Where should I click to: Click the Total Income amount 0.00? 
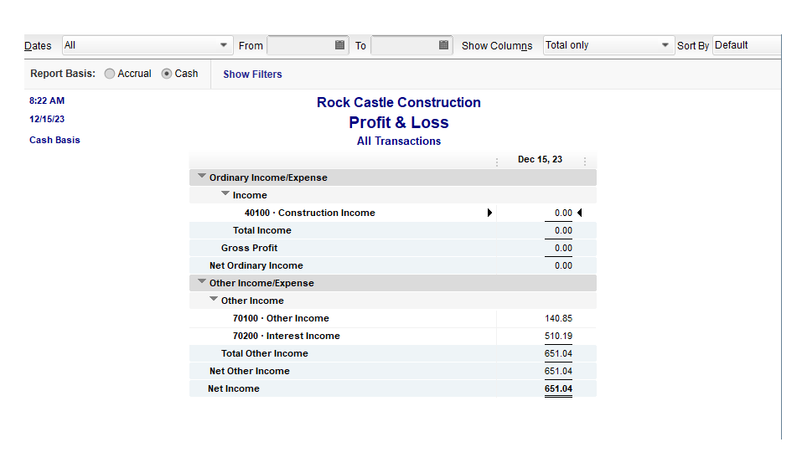click(x=563, y=230)
